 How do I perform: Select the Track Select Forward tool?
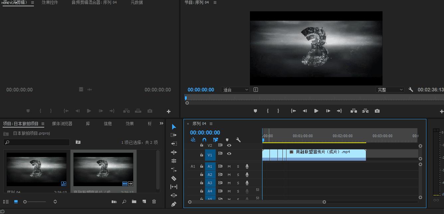pos(174,135)
